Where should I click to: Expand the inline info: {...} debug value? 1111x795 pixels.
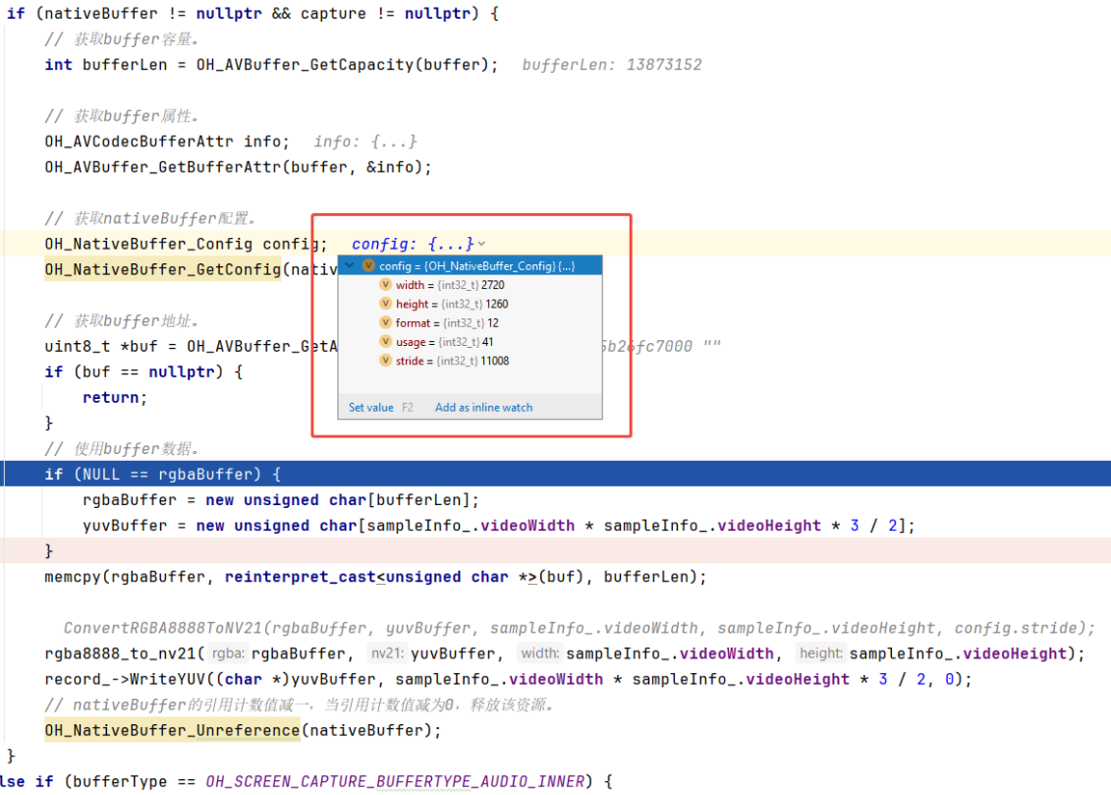[365, 142]
